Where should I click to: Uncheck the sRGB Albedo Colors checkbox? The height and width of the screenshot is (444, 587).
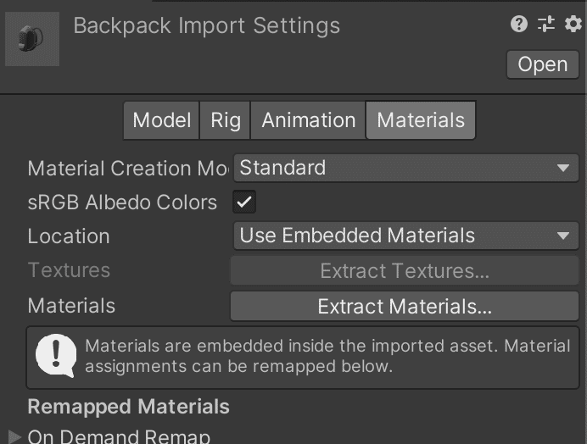click(245, 203)
